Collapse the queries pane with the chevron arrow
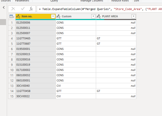The image size is (162, 116). (4, 8)
